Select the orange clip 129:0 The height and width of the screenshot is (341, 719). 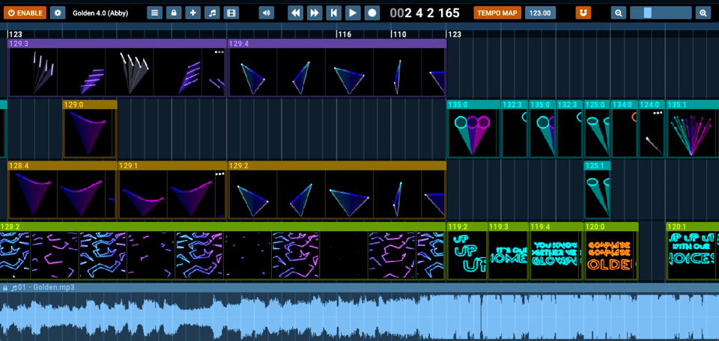[90, 129]
